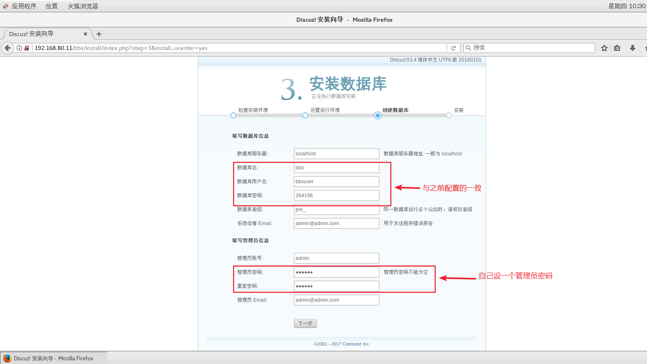The height and width of the screenshot is (364, 647).
Task: Click the 安装数据库 title
Action: click(348, 84)
